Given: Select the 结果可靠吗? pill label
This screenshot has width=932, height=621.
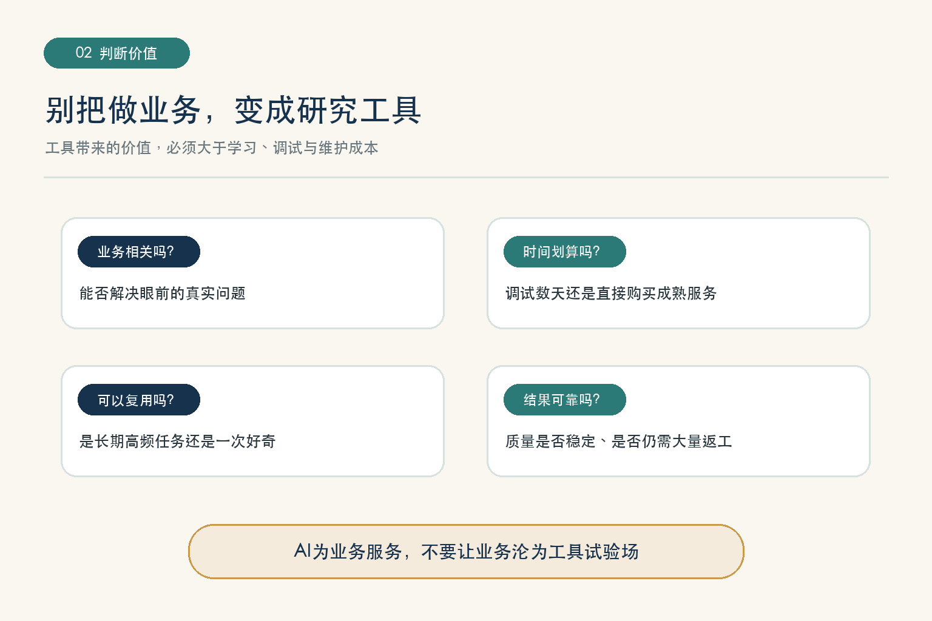Looking at the screenshot, I should tap(565, 400).
